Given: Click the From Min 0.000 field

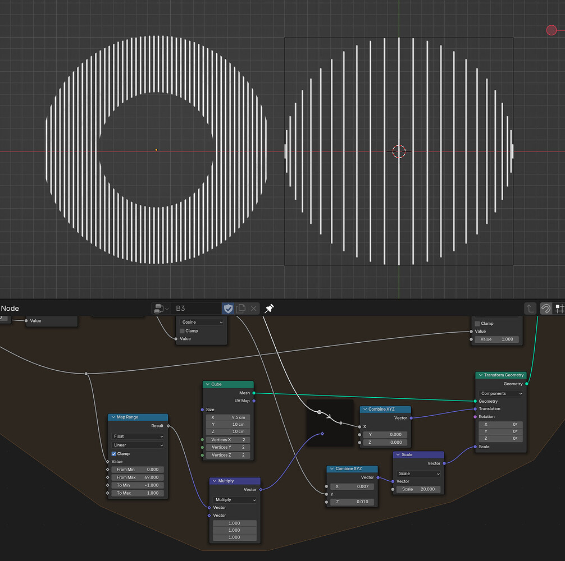Looking at the screenshot, I should click(138, 469).
